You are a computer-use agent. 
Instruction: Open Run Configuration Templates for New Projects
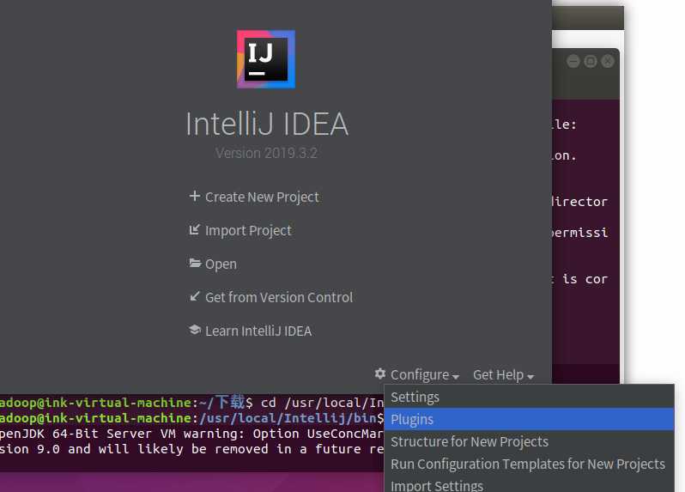529,464
